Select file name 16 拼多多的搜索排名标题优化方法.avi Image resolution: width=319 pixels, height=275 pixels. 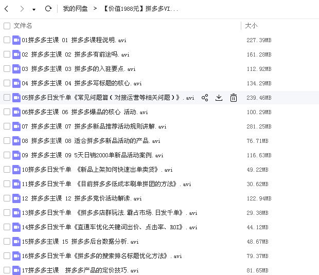102,256
